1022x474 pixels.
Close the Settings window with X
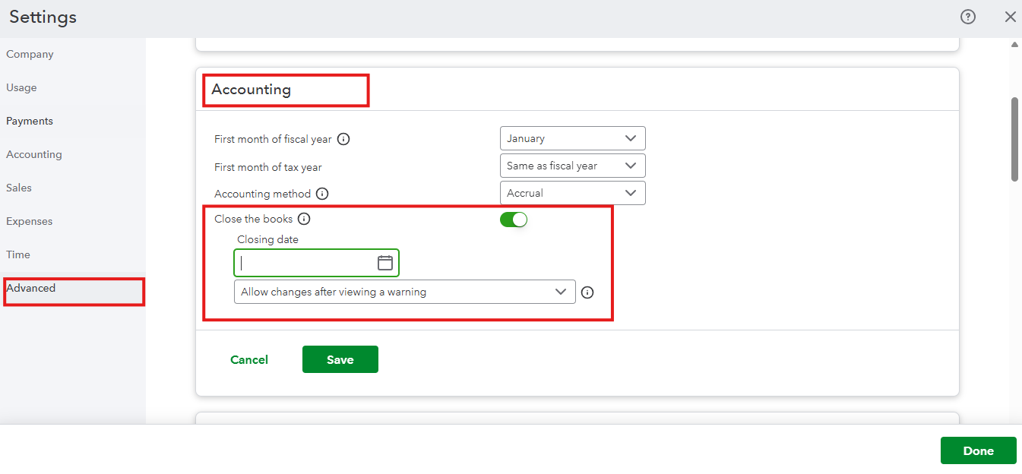pos(1010,17)
